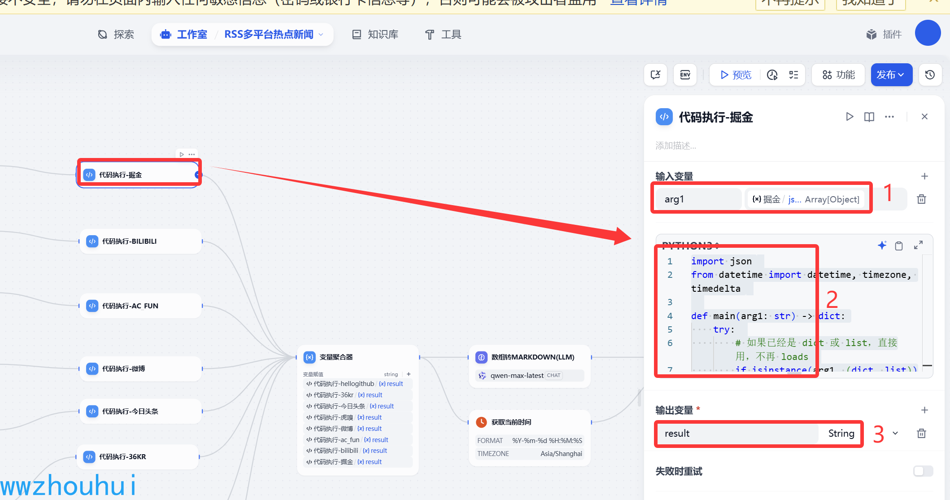The height and width of the screenshot is (500, 950).
Task: Click the user avatar circle
Action: pyautogui.click(x=928, y=33)
